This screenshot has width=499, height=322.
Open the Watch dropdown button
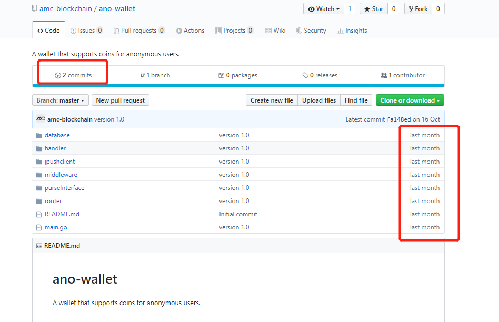tap(324, 9)
